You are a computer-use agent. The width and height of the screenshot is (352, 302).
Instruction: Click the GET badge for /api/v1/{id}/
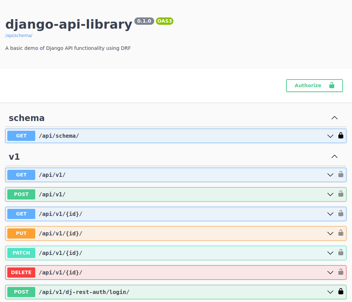pos(21,214)
